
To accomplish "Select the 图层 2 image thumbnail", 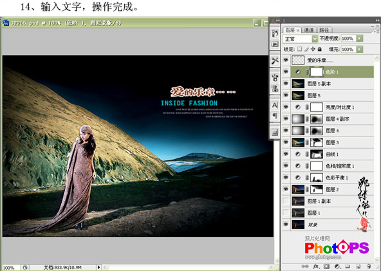I will pos(298,189).
